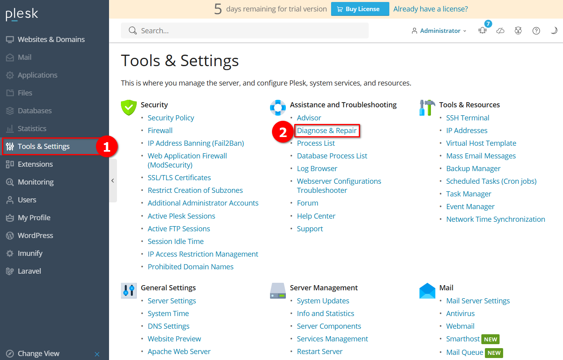Collapse the sidebar with arrow handle
563x360 pixels.
[113, 181]
